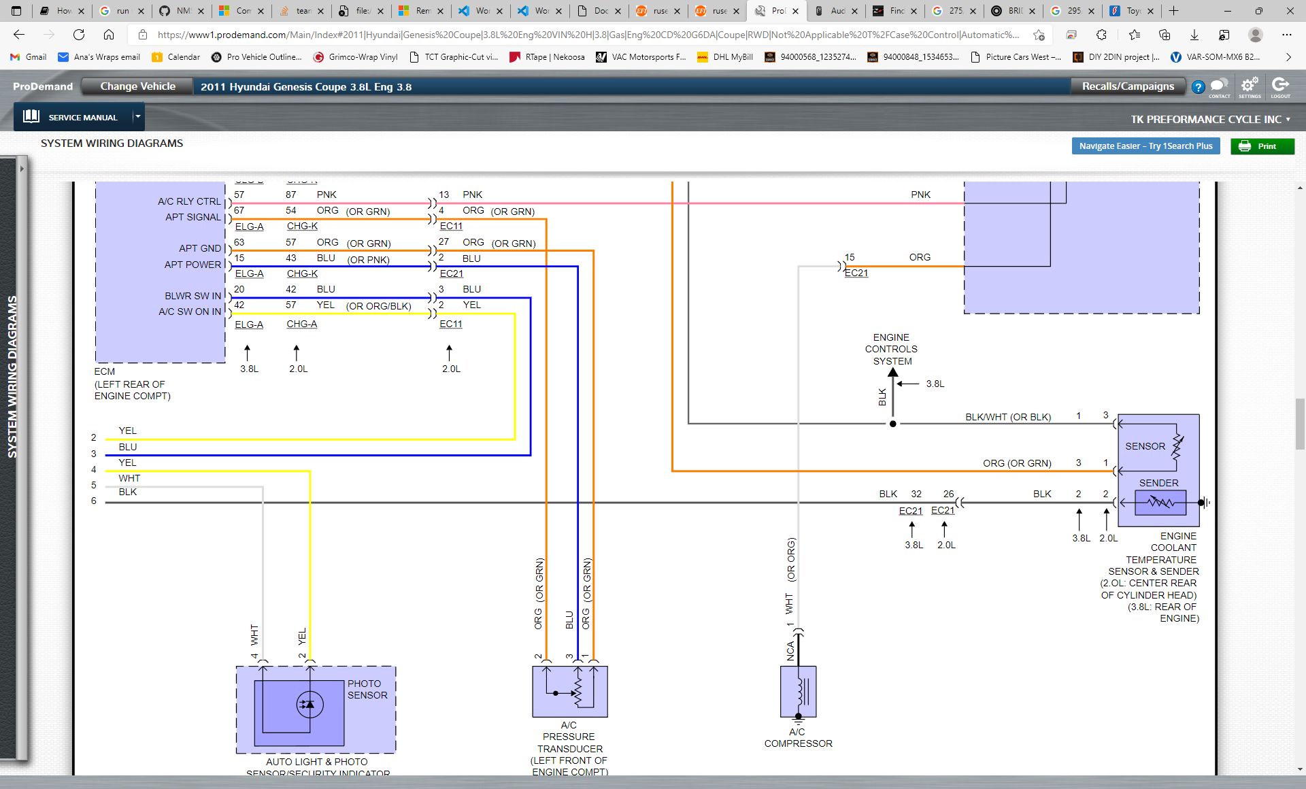
Task: Select the A/C Compressor coil symbol
Action: coord(799,691)
